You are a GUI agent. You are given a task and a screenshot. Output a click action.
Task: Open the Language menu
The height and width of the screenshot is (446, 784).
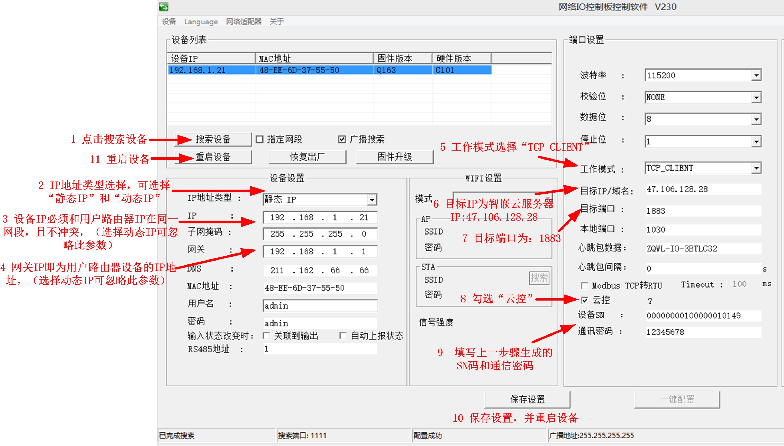pyautogui.click(x=201, y=22)
